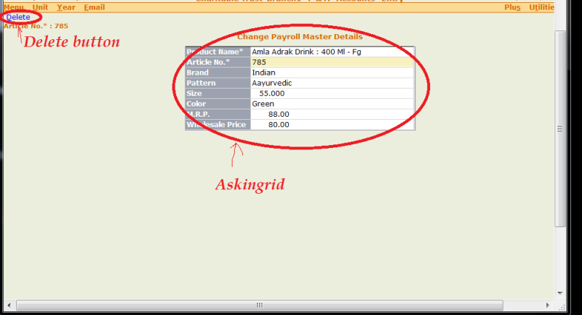Screen dimensions: 582x315
Task: Click the horizontal scrollbar left arrow
Action: [9, 306]
